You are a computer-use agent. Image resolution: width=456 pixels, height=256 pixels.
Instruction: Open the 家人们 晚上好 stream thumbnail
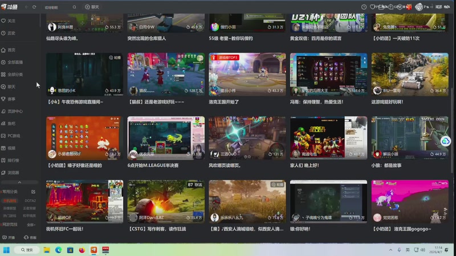tap(329, 138)
